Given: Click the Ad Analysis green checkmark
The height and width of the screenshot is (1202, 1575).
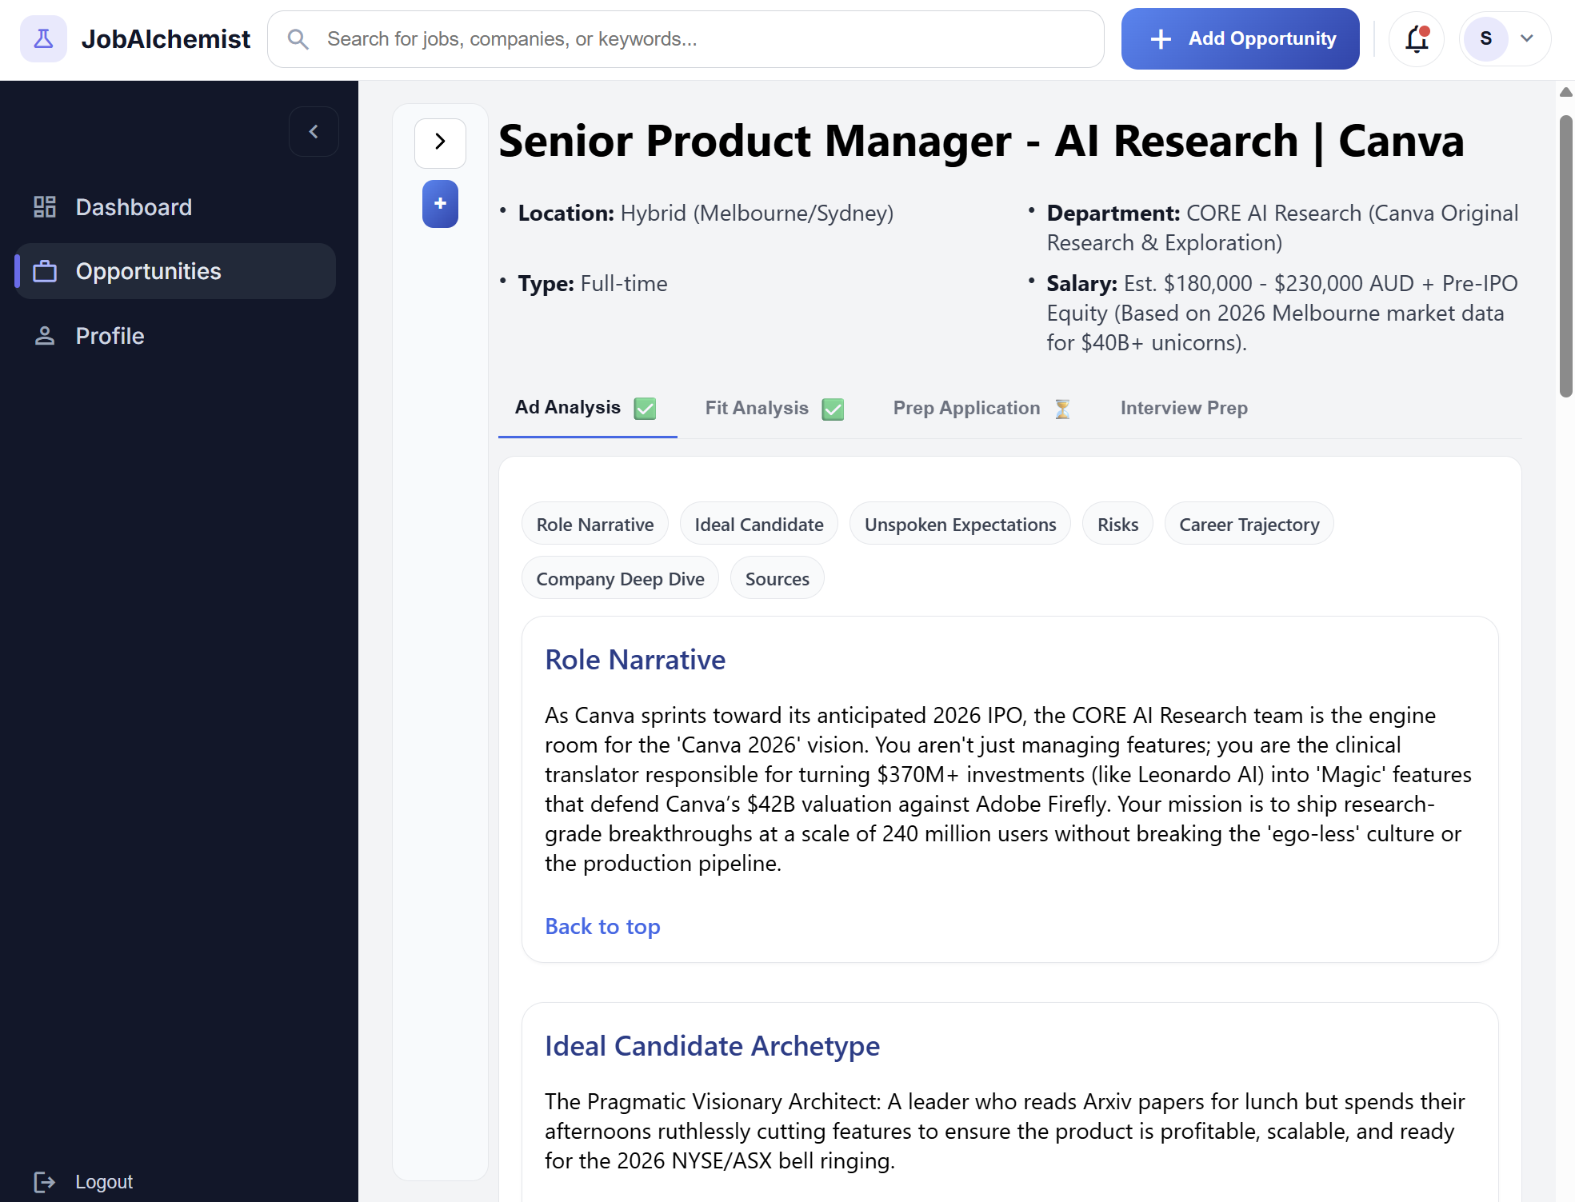Looking at the screenshot, I should pos(645,409).
